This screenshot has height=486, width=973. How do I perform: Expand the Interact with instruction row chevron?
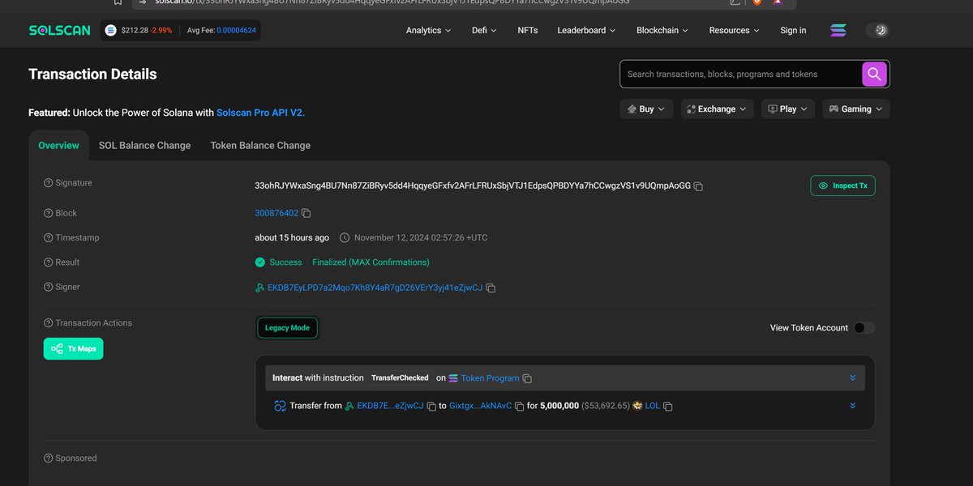853,378
